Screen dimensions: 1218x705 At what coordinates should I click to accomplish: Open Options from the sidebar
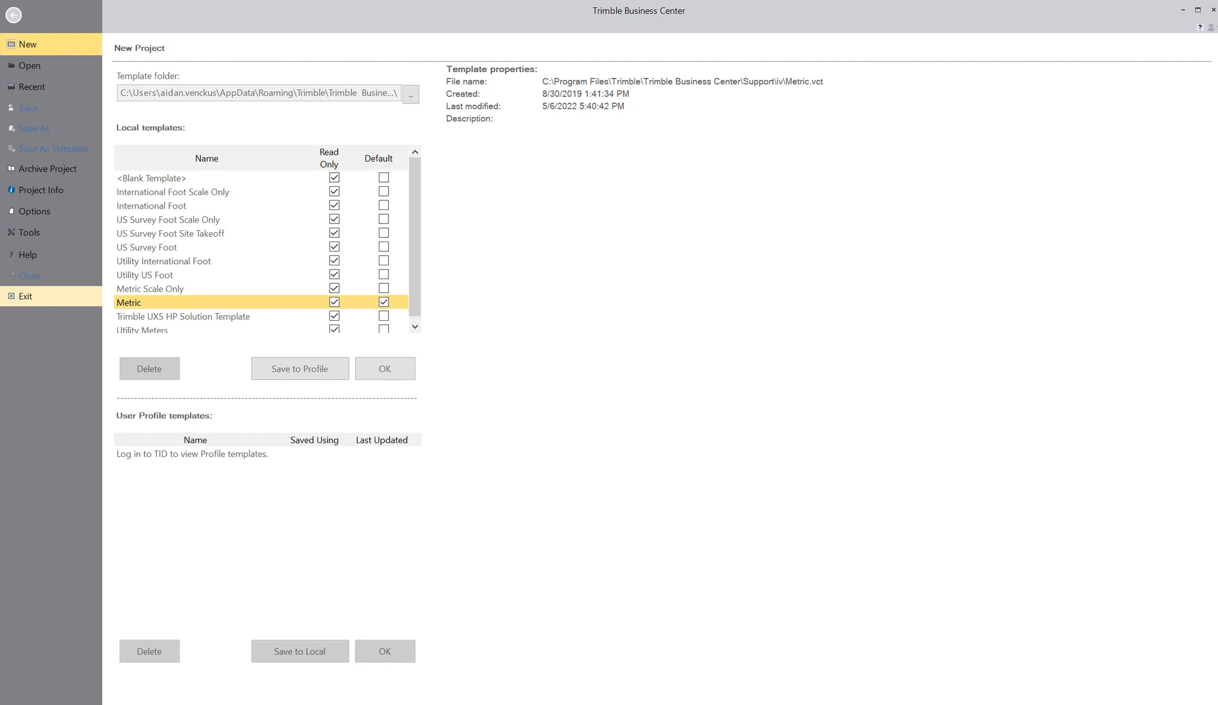coord(51,211)
